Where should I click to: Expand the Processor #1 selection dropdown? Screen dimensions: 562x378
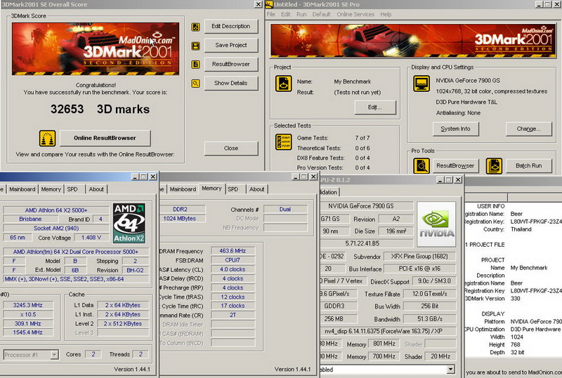(55, 355)
